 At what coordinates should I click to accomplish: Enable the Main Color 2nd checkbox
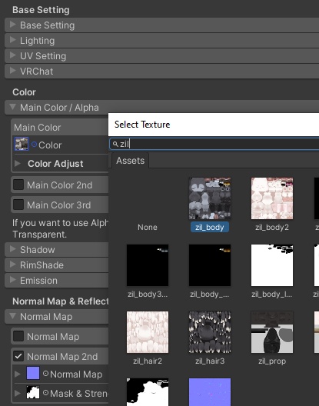(18, 185)
